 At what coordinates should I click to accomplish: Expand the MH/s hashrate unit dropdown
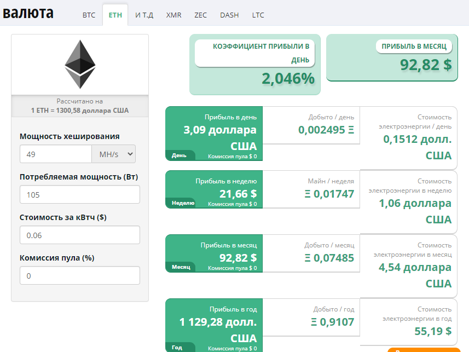click(113, 154)
